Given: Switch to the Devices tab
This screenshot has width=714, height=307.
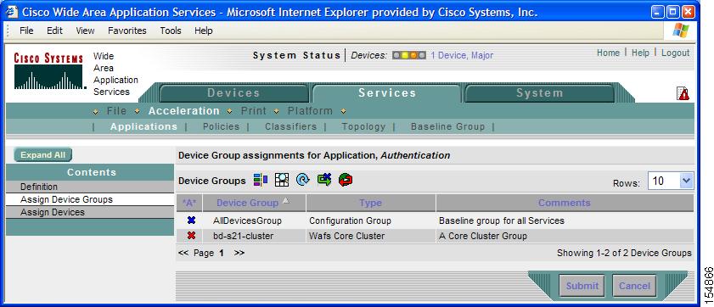Looking at the screenshot, I should pyautogui.click(x=233, y=93).
